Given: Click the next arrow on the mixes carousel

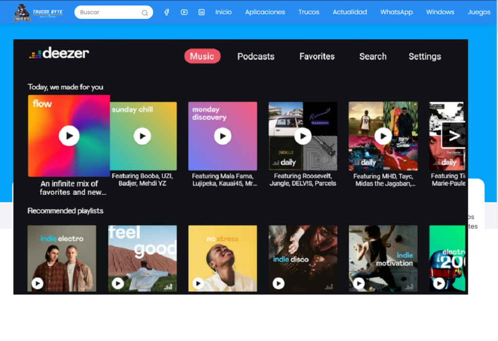Looking at the screenshot, I should coord(454,136).
